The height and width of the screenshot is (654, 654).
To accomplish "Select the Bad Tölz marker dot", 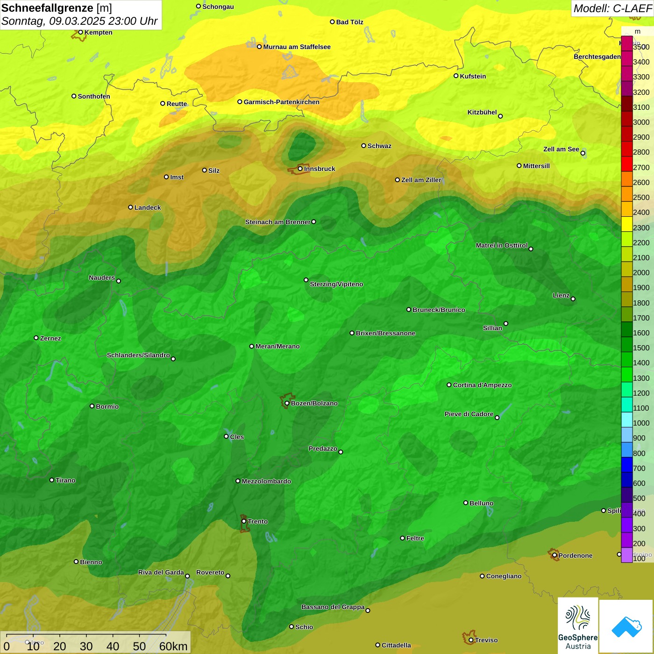I will 332,21.
